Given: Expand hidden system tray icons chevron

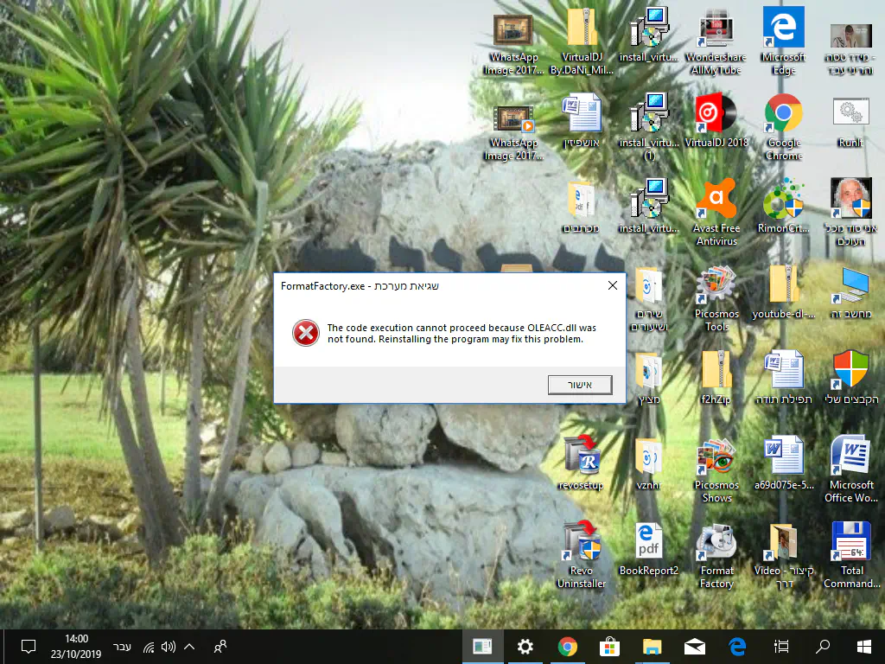Looking at the screenshot, I should click(x=189, y=647).
